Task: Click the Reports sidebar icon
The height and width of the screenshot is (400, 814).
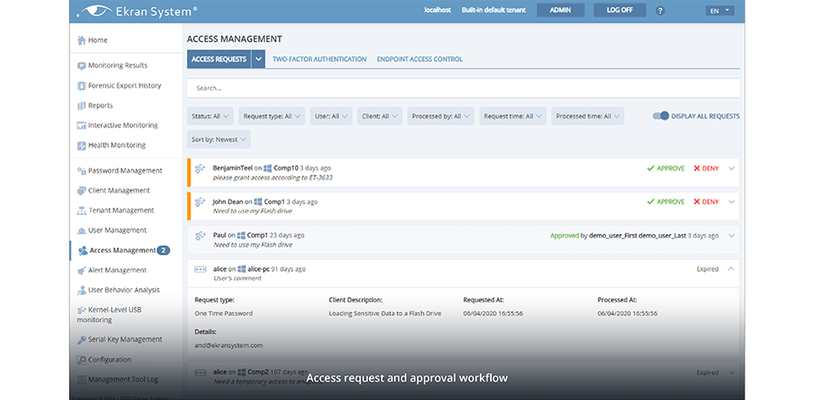Action: click(x=81, y=106)
